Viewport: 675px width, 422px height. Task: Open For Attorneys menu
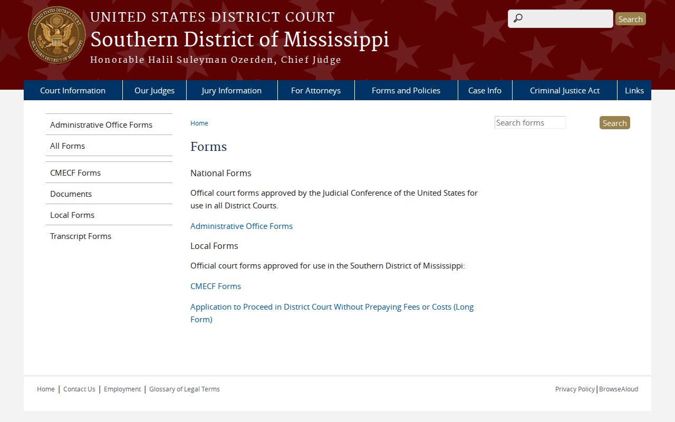tap(316, 90)
